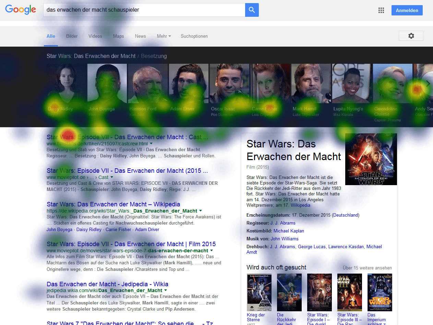Open Star Wars: Das Erwachen der Macht breadcrumb
433x325 pixels.
coord(91,56)
